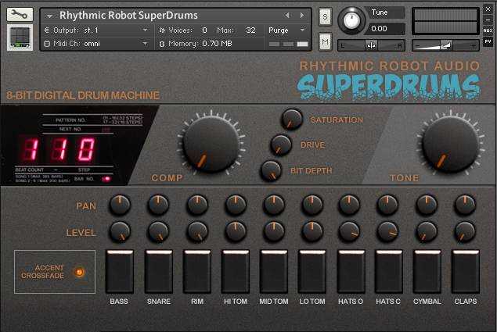Screen dimensions: 497x332
Task: Go to the previous instrument arrow
Action: click(x=287, y=15)
